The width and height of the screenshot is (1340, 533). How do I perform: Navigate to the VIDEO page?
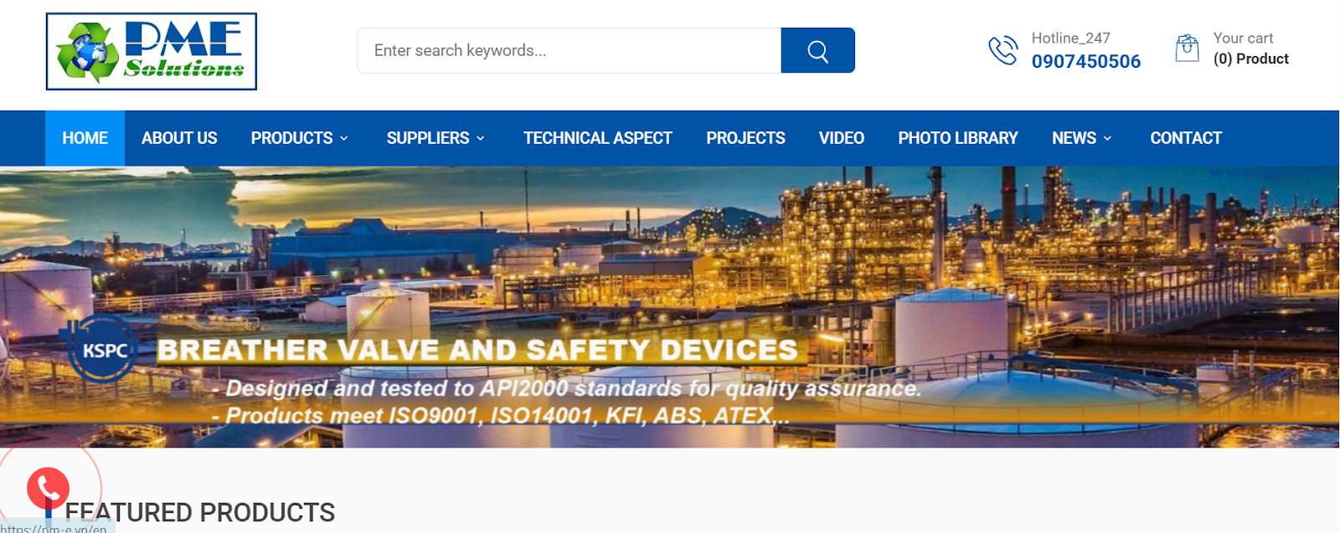click(842, 138)
